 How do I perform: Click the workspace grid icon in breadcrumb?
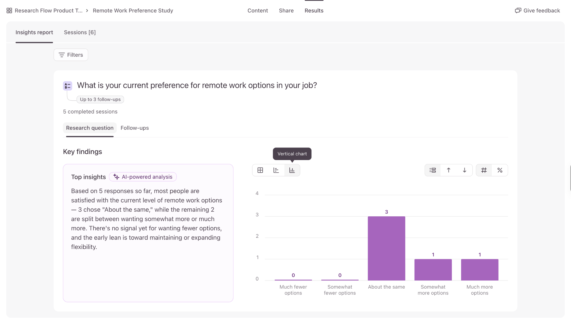(9, 11)
